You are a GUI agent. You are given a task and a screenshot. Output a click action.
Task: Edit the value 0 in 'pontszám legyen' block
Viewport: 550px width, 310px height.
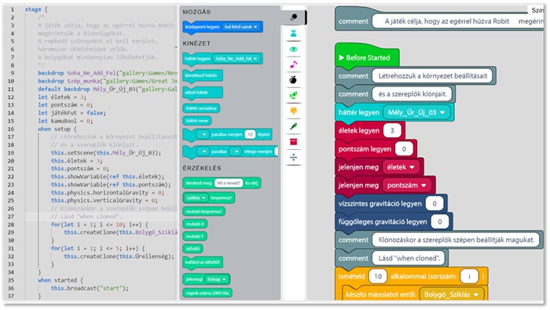404,149
